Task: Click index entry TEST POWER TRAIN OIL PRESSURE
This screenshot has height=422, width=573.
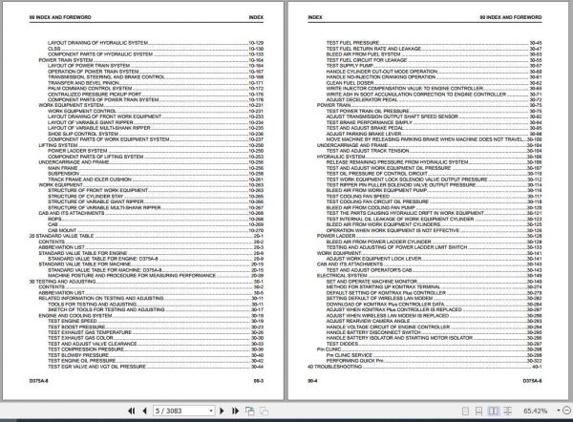Action: pyautogui.click(x=368, y=111)
